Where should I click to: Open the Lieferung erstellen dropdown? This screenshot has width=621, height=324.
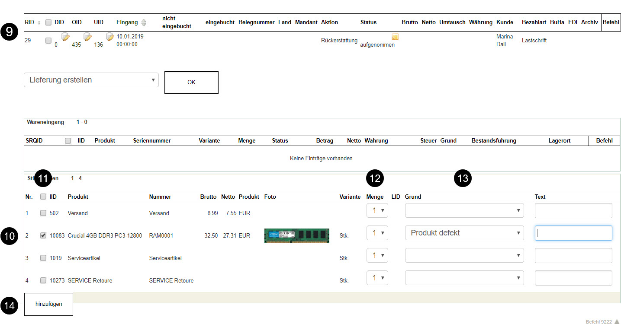point(91,80)
